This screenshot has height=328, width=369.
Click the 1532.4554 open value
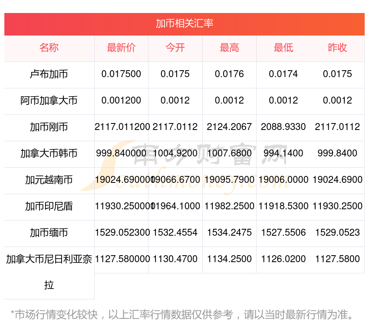[x=175, y=233]
